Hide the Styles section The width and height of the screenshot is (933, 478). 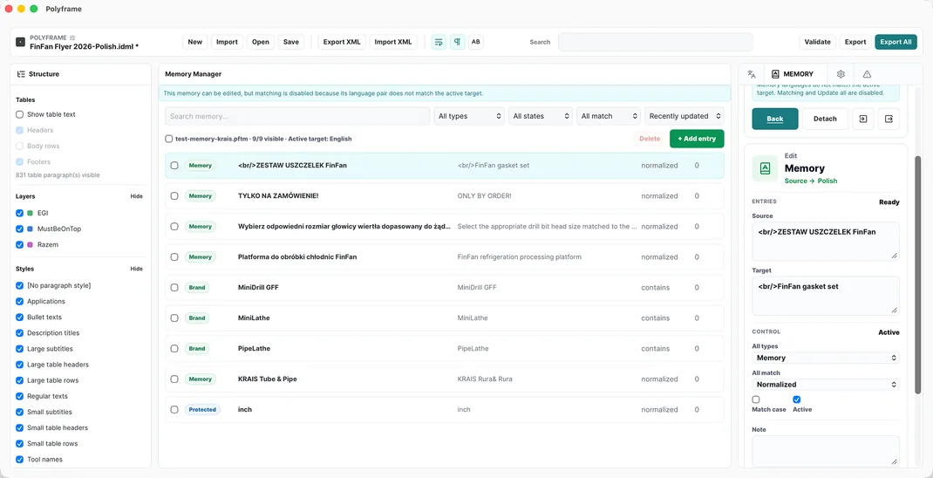pyautogui.click(x=136, y=269)
